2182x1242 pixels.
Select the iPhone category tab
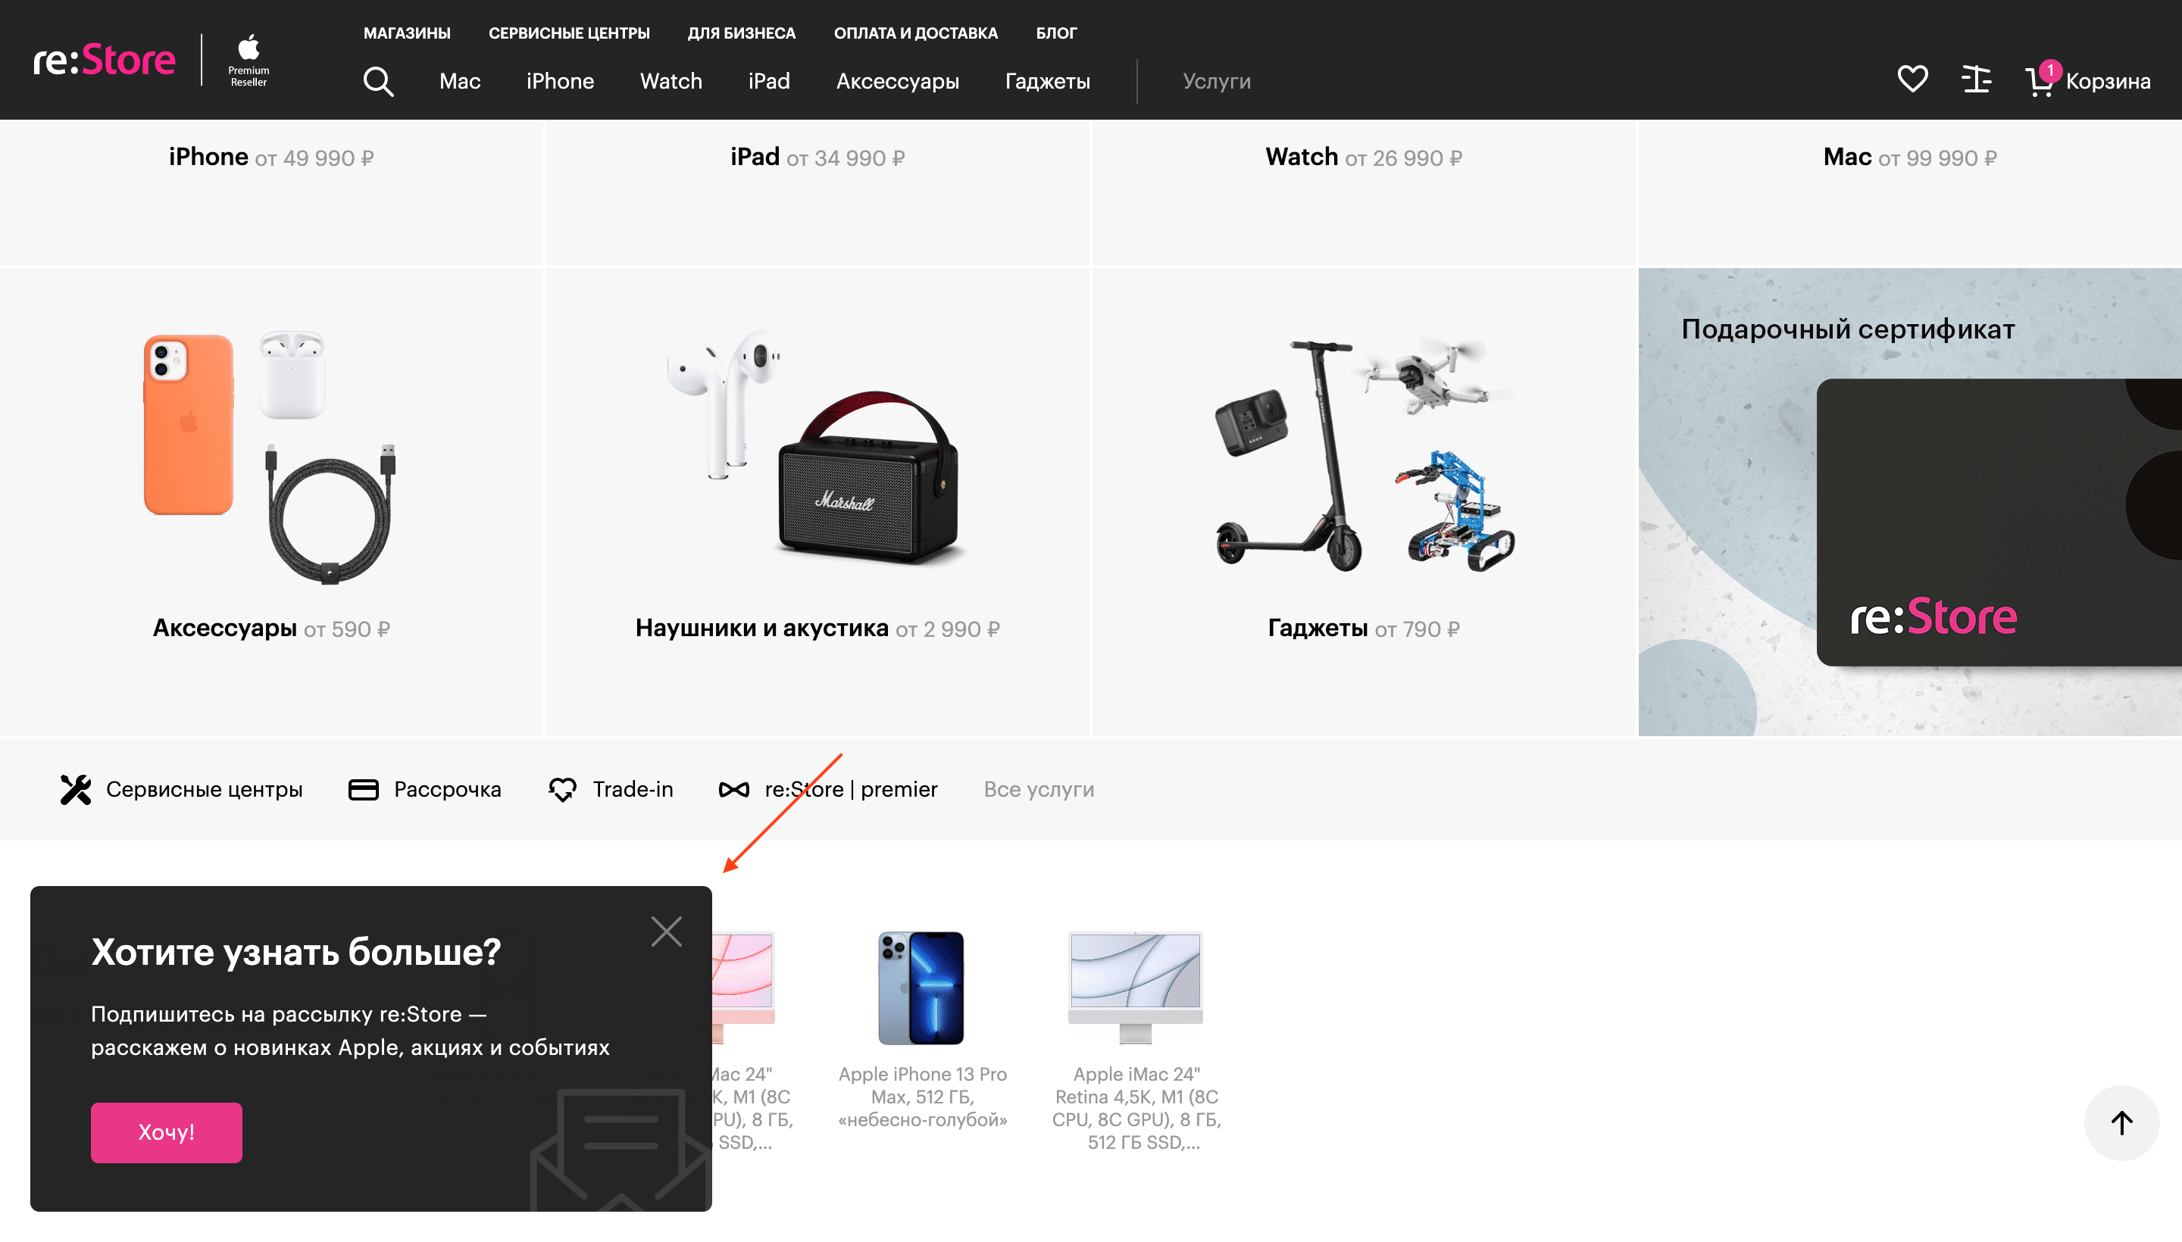(x=559, y=81)
